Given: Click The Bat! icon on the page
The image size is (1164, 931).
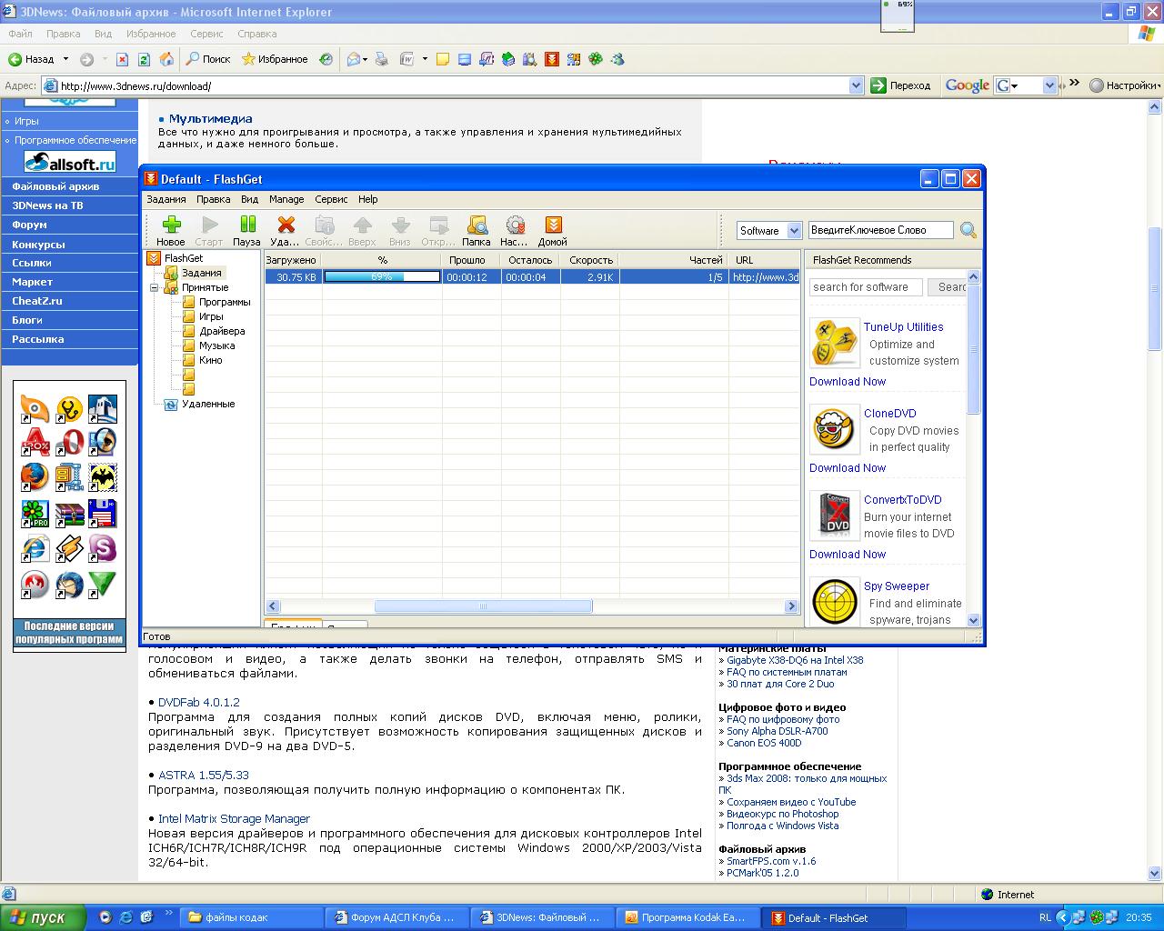Looking at the screenshot, I should point(102,476).
